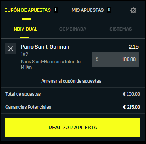Click the Total de apuestas € 100.00 amount
Viewport: 146px width, 144px height.
[131, 94]
